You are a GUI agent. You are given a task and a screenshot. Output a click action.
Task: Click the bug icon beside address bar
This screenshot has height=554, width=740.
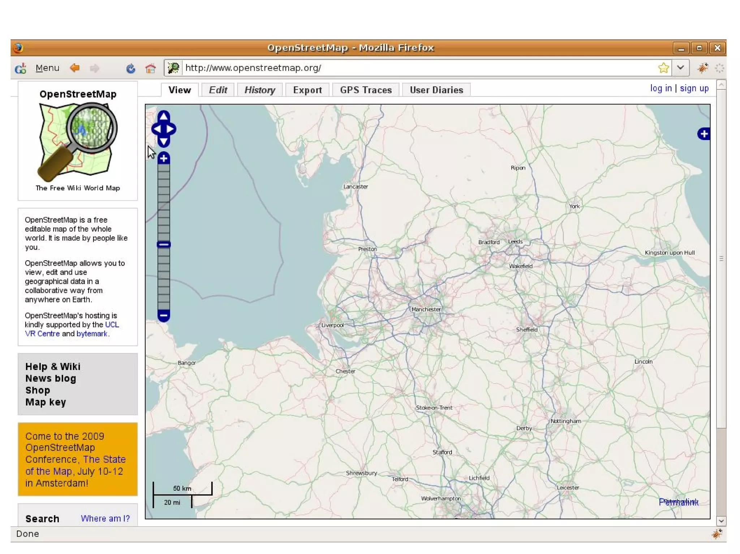702,68
